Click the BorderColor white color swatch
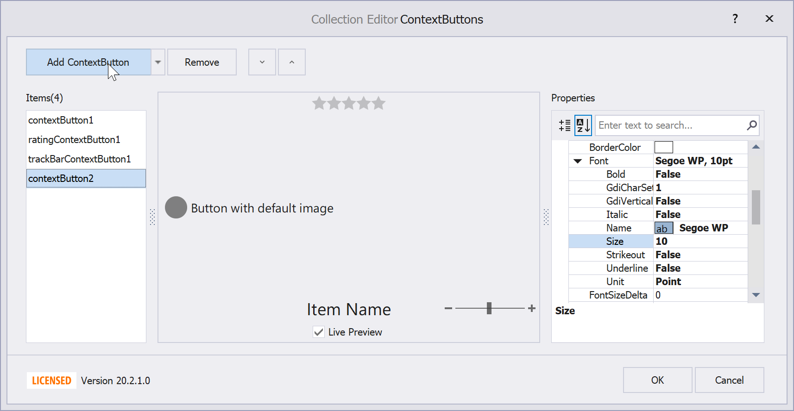This screenshot has height=411, width=794. coord(663,148)
